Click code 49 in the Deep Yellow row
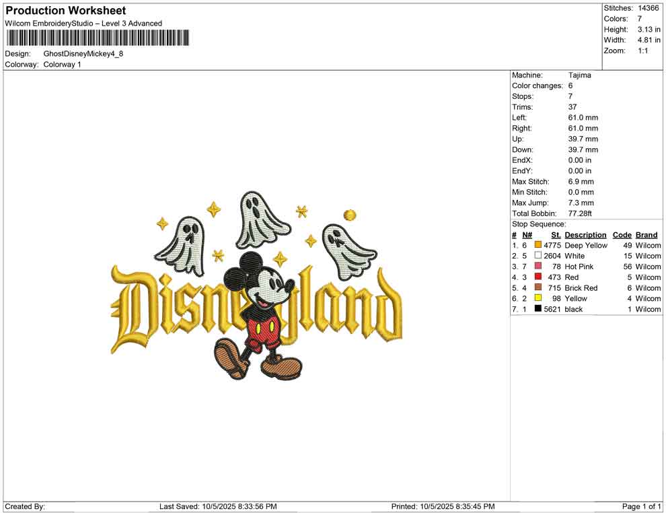This screenshot has width=666, height=513. click(x=628, y=245)
